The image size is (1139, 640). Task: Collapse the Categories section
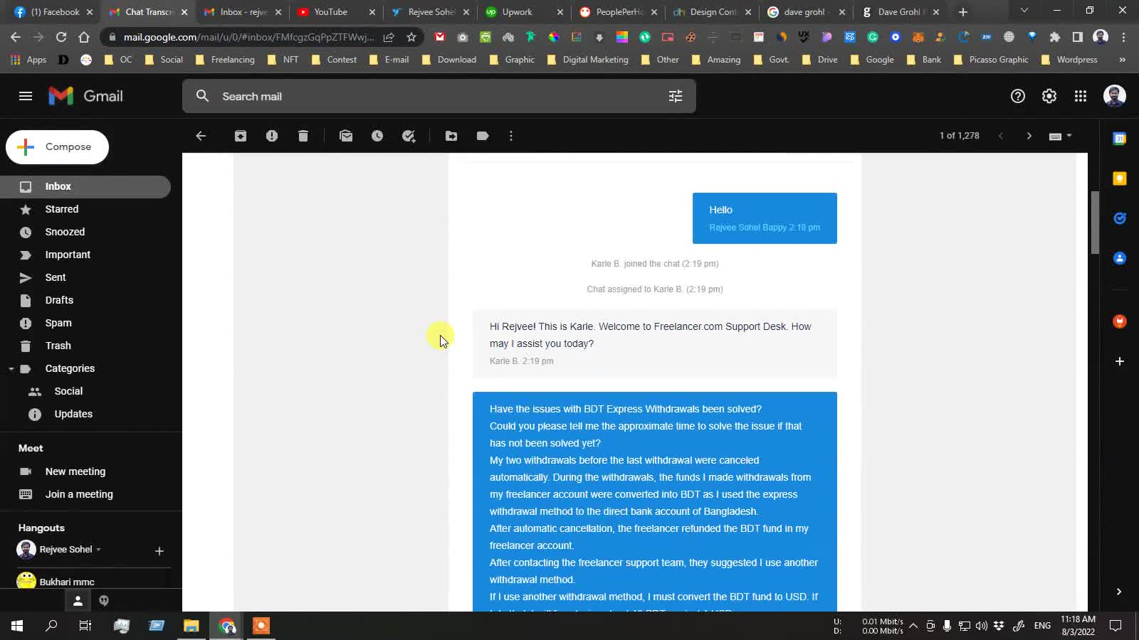tap(11, 369)
